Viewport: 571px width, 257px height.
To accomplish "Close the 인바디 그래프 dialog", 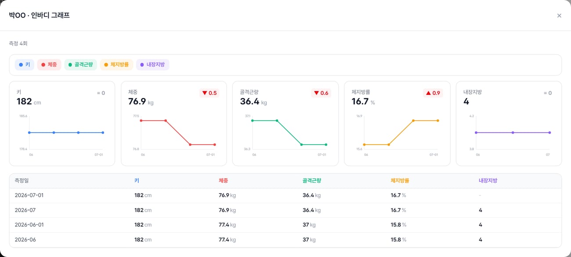I will (559, 15).
